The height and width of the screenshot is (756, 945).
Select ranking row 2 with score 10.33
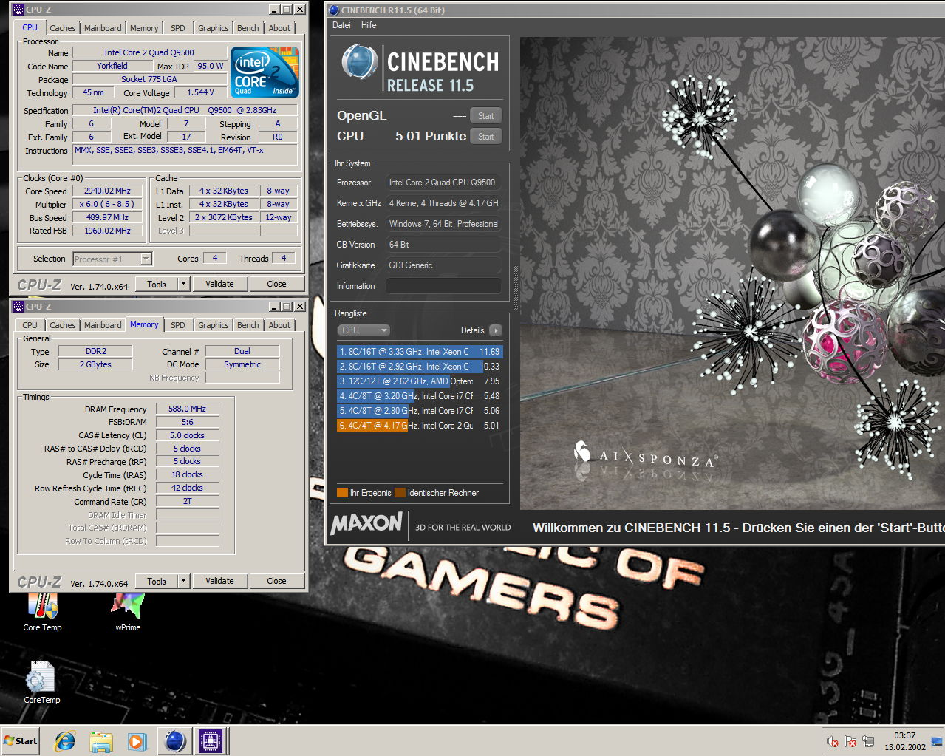point(420,367)
